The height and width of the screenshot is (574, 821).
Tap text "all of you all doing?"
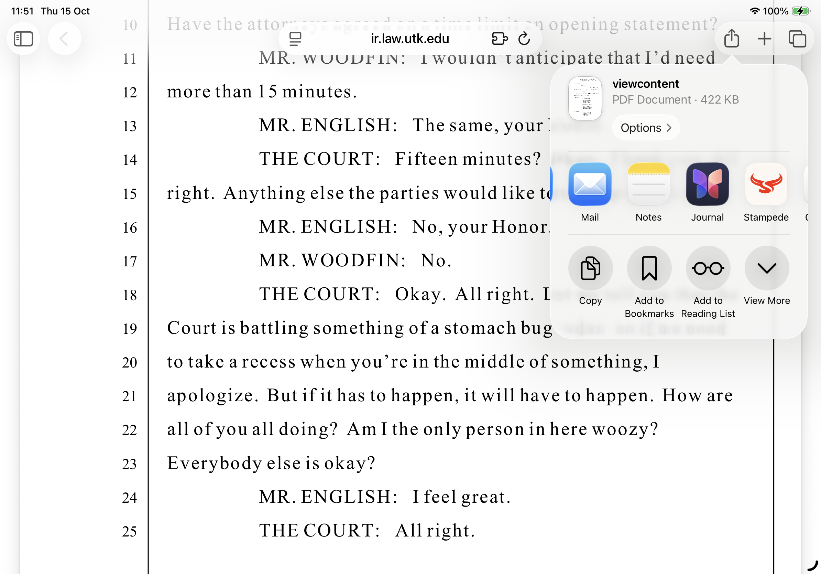[252, 429]
